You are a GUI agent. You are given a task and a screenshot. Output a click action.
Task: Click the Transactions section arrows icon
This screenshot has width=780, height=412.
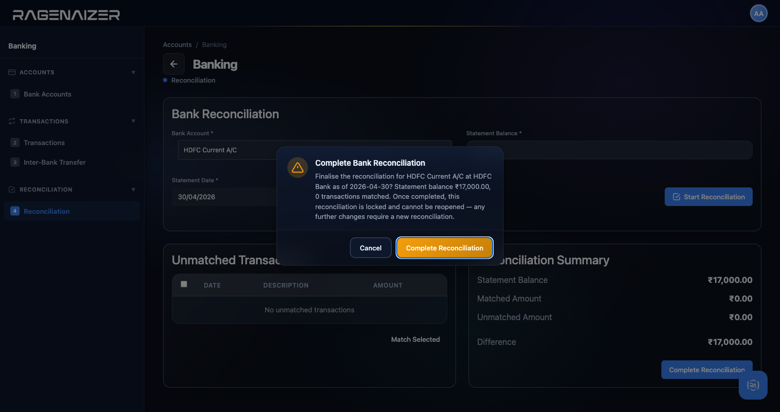[x=12, y=121]
